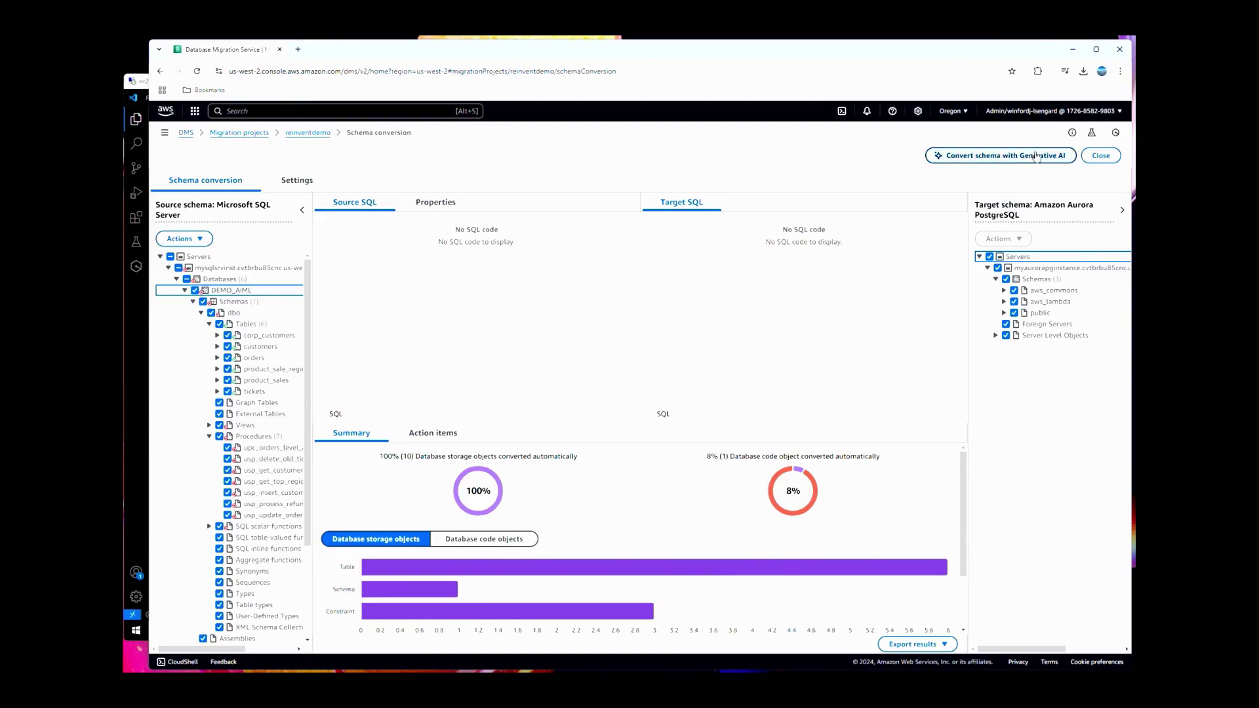Open the AWS help question-mark icon
1259x708 pixels.
coord(892,111)
